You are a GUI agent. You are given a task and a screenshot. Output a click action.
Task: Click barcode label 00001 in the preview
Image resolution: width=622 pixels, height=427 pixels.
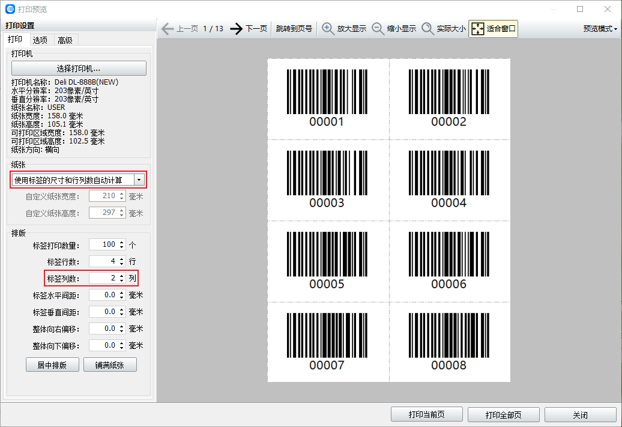[327, 98]
